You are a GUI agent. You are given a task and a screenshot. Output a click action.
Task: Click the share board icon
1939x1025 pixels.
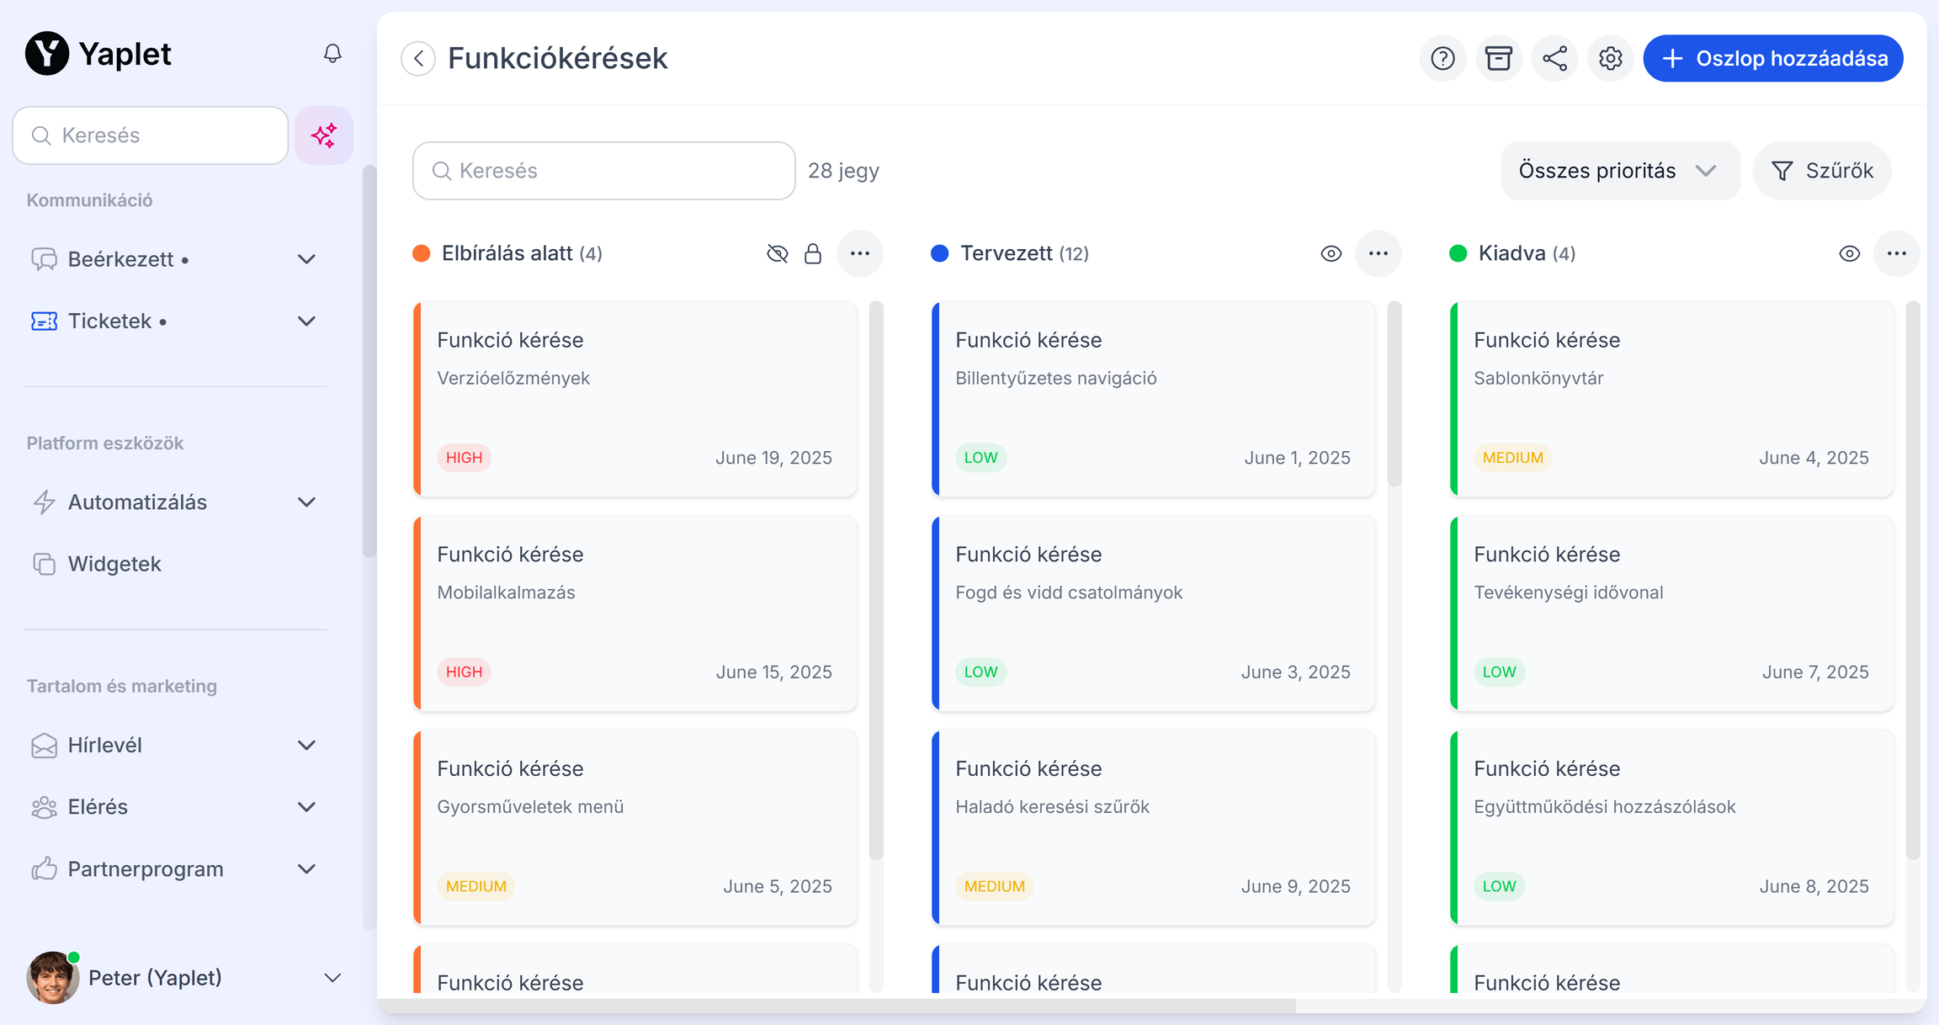pyautogui.click(x=1554, y=58)
